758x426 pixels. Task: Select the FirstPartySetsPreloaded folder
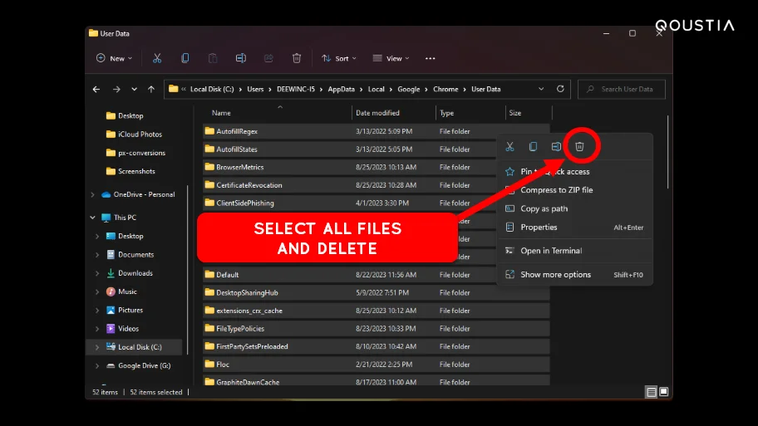pos(377,346)
